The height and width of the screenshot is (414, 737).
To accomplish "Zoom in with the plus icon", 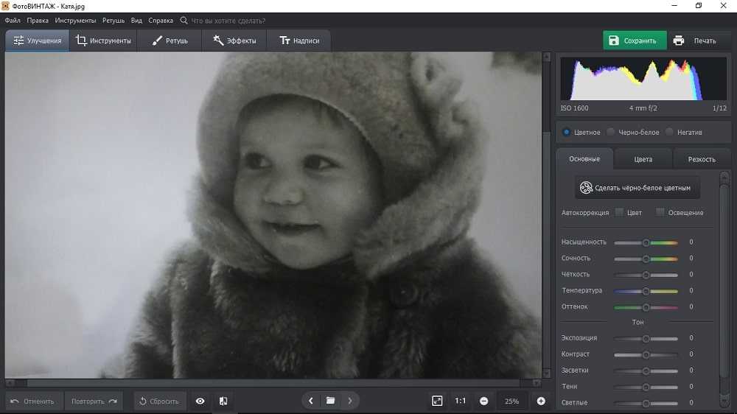I will point(541,401).
